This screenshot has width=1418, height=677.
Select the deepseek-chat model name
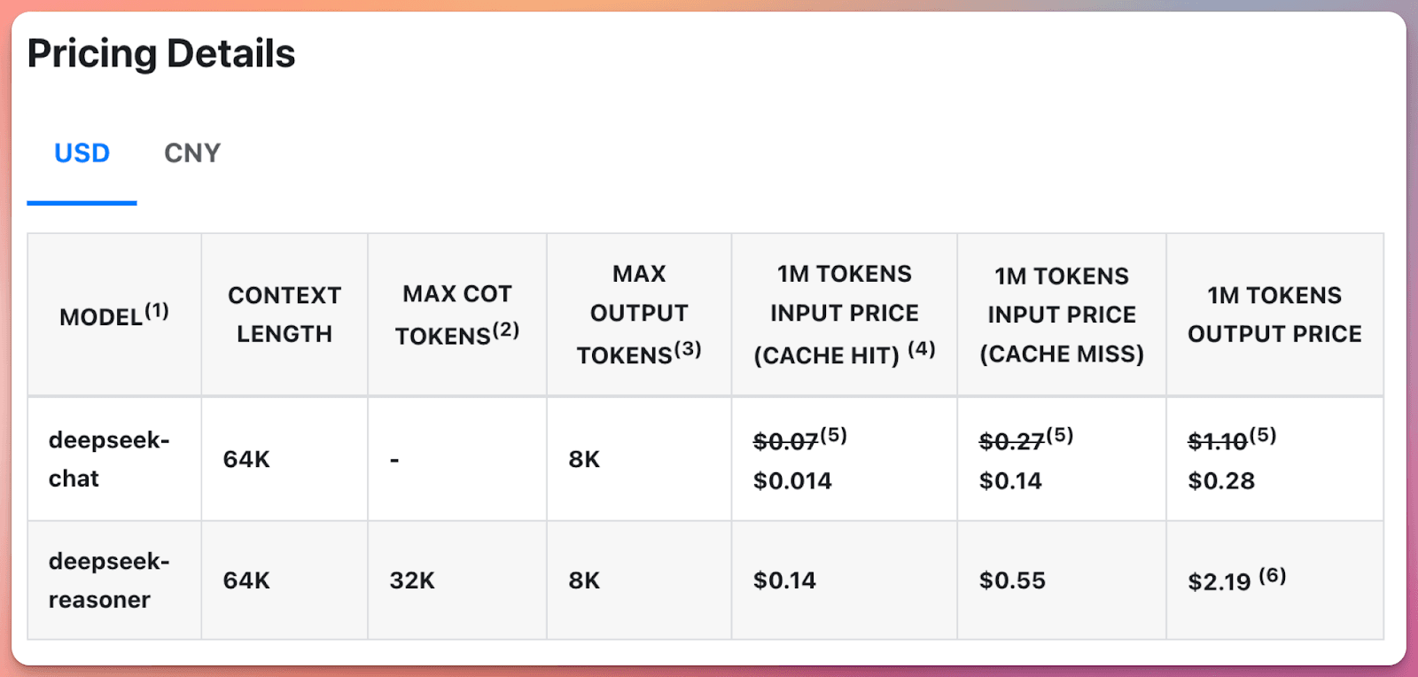pyautogui.click(x=110, y=459)
